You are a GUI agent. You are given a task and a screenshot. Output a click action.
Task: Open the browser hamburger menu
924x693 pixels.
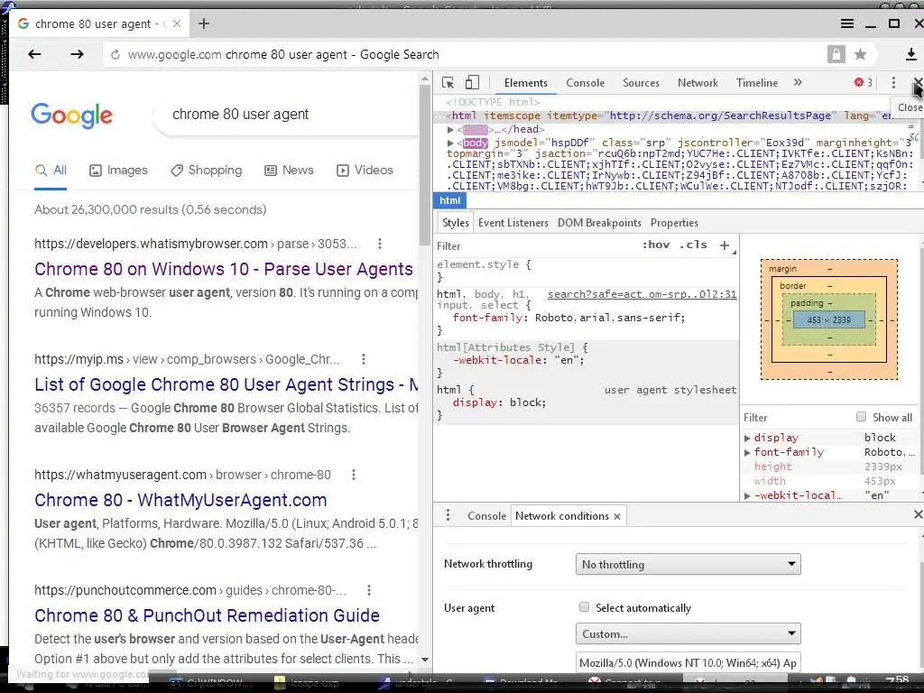[846, 23]
